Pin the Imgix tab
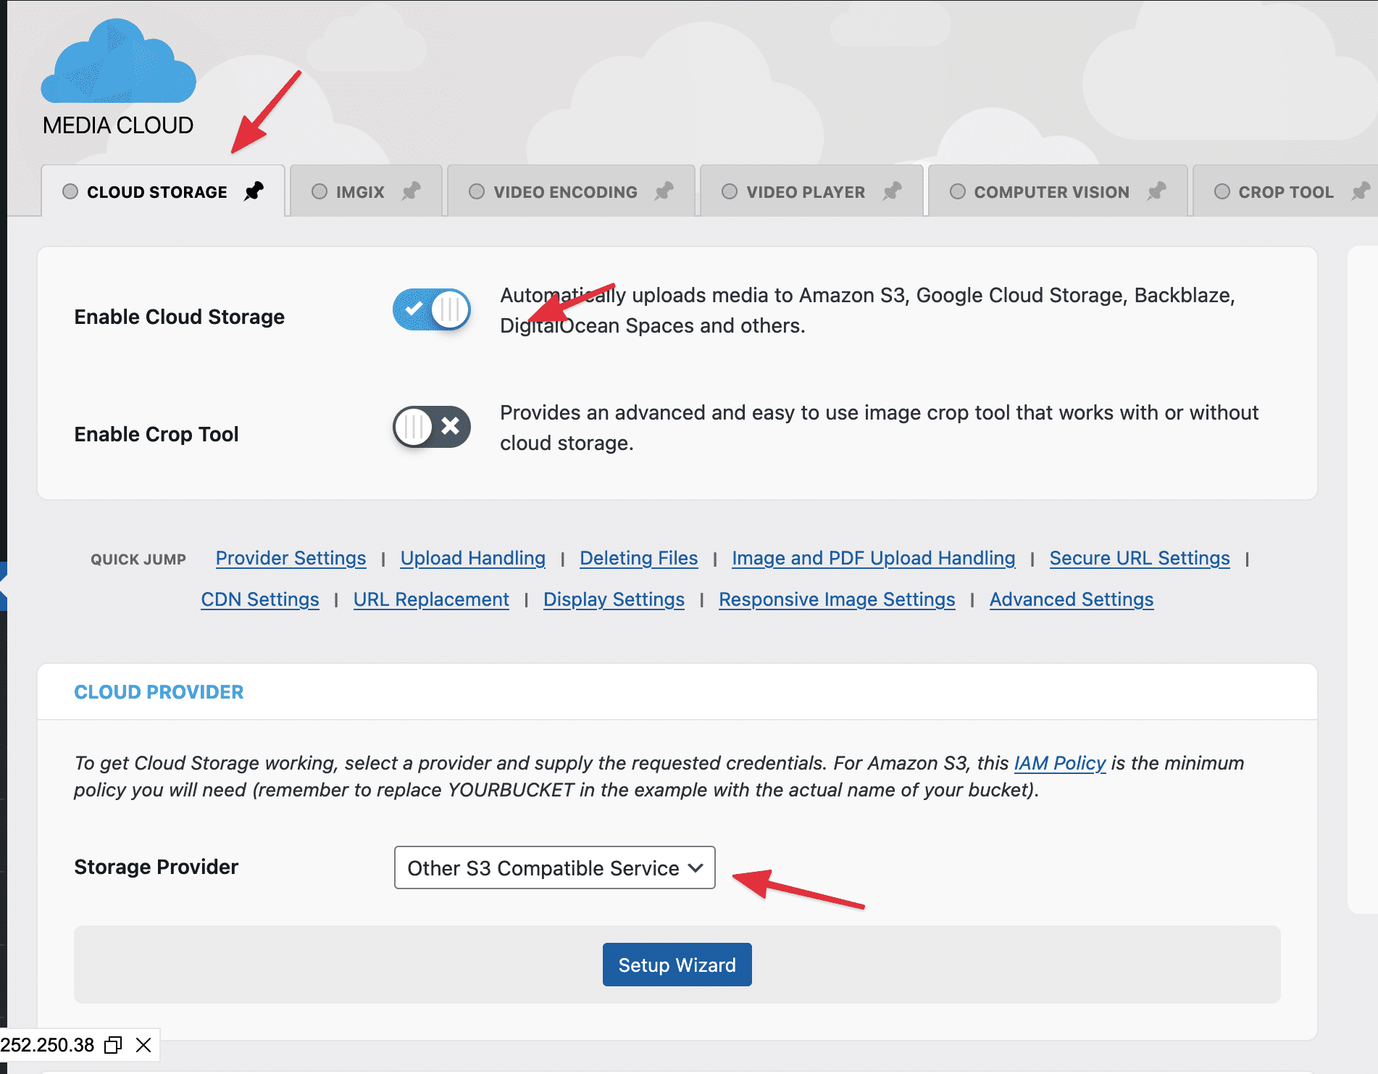 412,191
